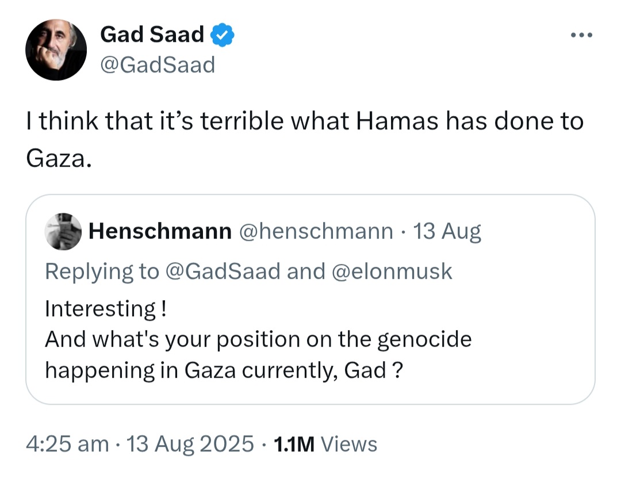The height and width of the screenshot is (479, 621).
Task: Click the "Replying to" label in quote
Action: (101, 271)
